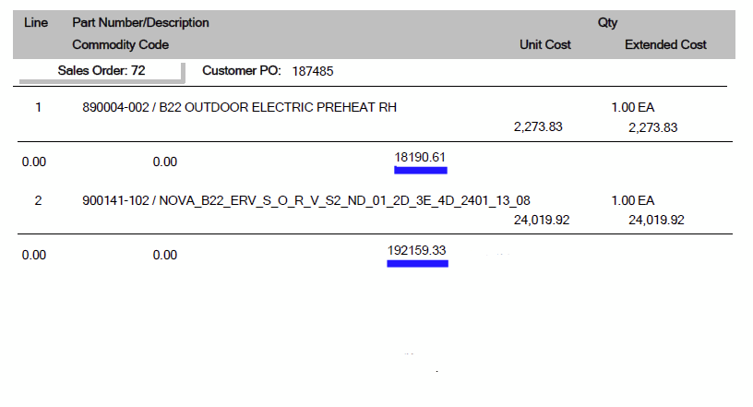Click line number 2

pyautogui.click(x=38, y=200)
